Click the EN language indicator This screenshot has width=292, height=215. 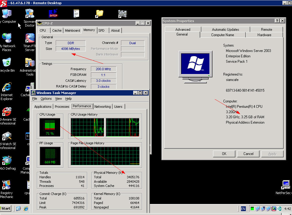pos(243,209)
